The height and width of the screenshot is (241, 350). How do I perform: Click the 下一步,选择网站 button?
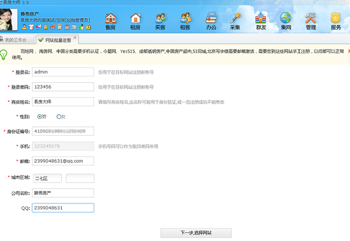click(196, 233)
